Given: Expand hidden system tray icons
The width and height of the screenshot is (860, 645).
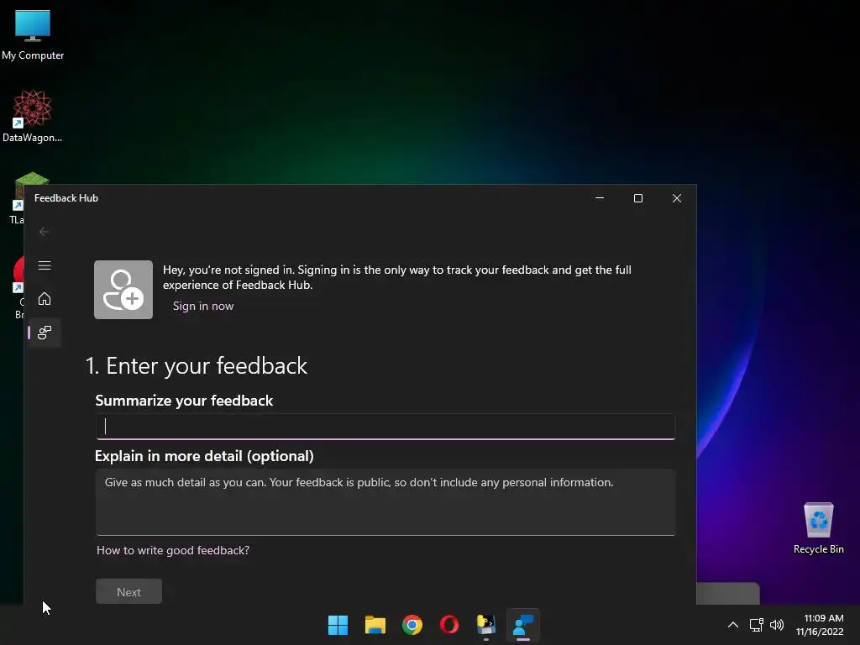Looking at the screenshot, I should pos(732,625).
